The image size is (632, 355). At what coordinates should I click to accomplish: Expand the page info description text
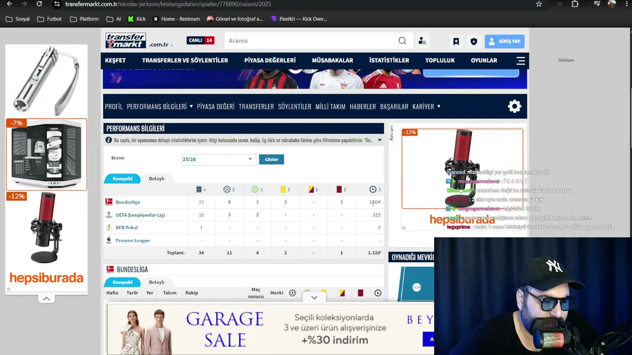click(x=380, y=141)
